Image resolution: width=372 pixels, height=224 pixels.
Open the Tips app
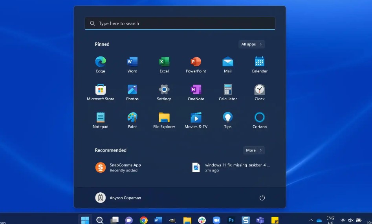coord(227,120)
